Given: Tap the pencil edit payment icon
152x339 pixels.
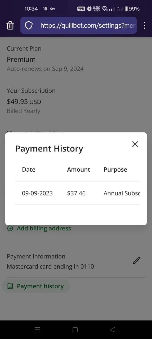Looking at the screenshot, I should click(137, 261).
